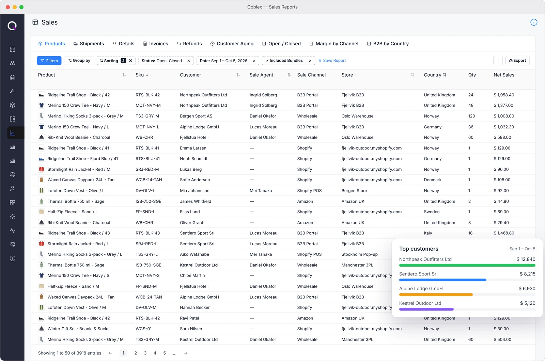
Task: Switch to the Shipments tab
Action: 89,44
